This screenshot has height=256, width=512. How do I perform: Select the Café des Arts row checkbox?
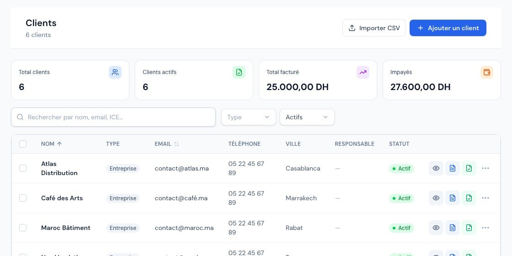click(x=23, y=198)
